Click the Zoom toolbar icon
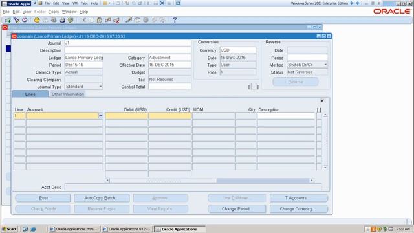This screenshot has height=233, width=414. pos(137,20)
